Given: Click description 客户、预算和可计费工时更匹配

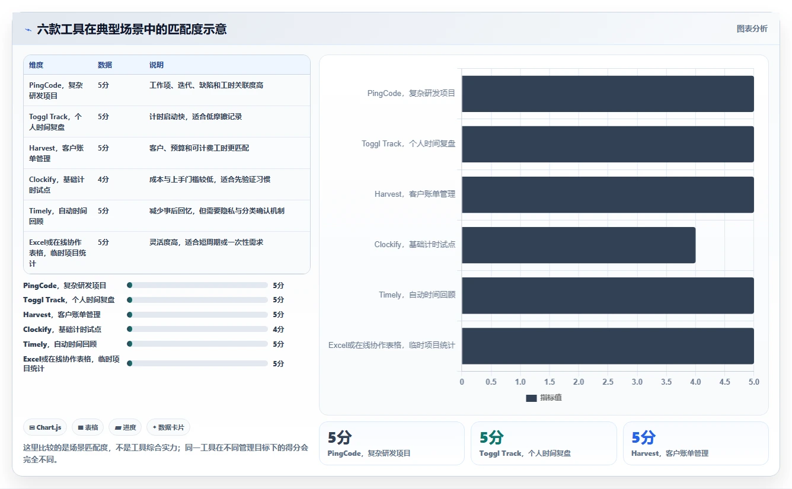Looking at the screenshot, I should pos(199,148).
